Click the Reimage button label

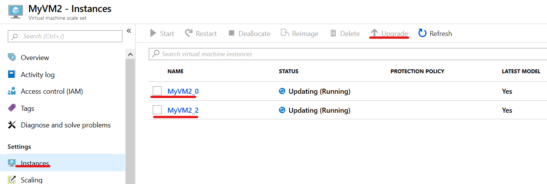pos(305,34)
